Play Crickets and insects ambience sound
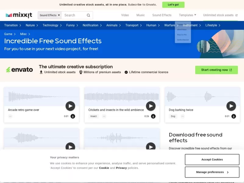Image resolution: width=244 pixels, height=183 pixels. click(151, 106)
